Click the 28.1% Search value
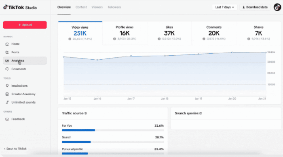Viewport: 283px width, 157px height. click(159, 137)
